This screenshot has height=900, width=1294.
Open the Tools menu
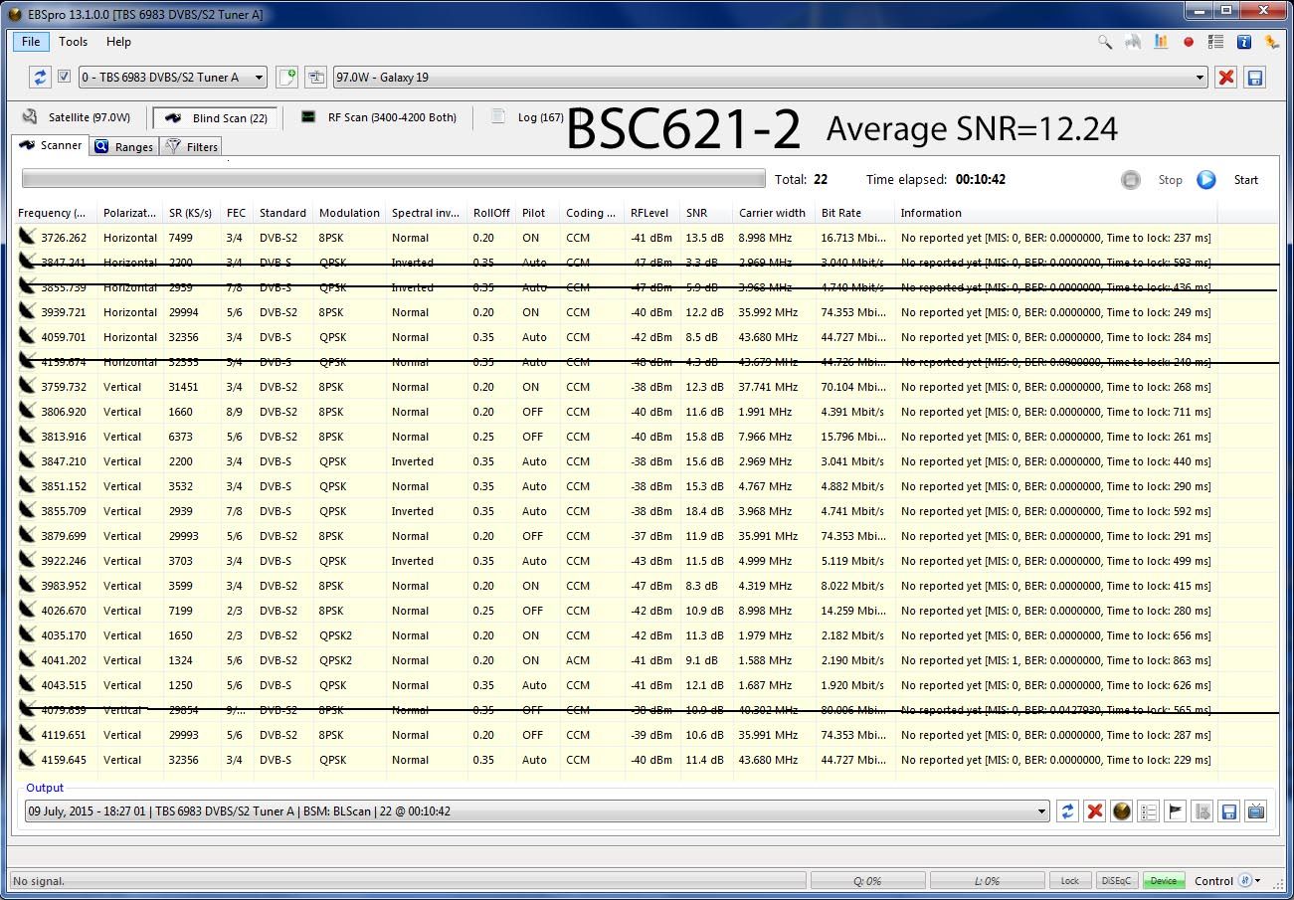(73, 42)
